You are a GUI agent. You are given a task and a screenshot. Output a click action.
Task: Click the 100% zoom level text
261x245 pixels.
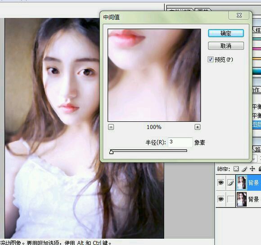click(x=154, y=127)
